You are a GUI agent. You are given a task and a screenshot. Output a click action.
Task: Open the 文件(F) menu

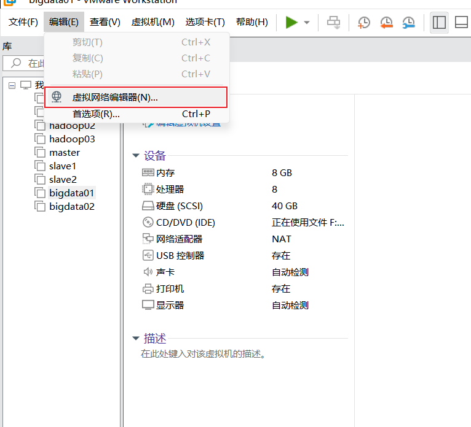[23, 22]
